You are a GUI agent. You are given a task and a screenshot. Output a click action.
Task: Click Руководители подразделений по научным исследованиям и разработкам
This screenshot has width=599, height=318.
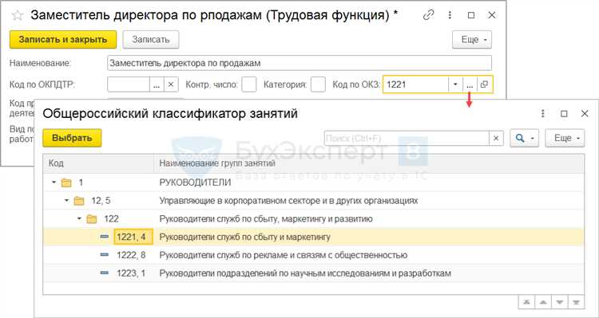[x=305, y=273]
